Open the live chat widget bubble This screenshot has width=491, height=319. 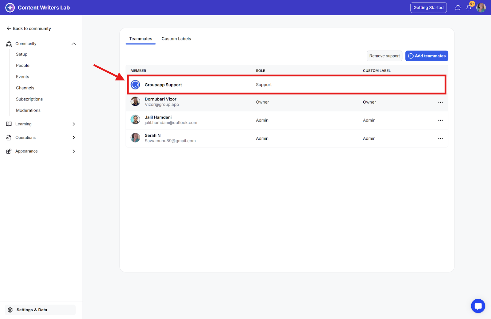(478, 306)
